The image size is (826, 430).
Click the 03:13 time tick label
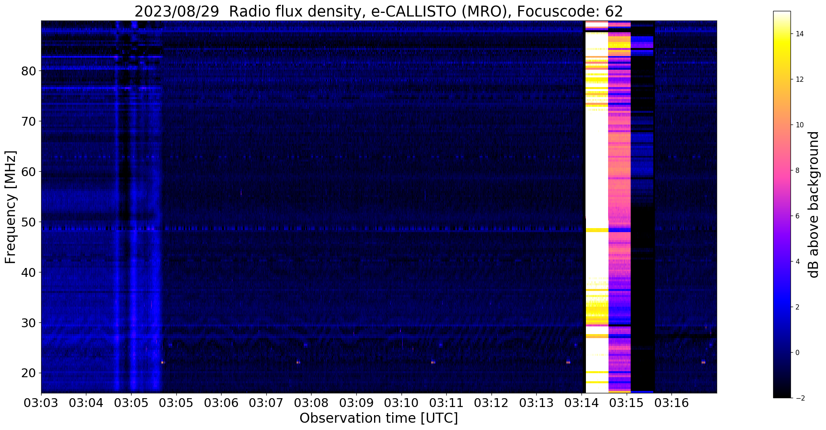click(x=536, y=403)
